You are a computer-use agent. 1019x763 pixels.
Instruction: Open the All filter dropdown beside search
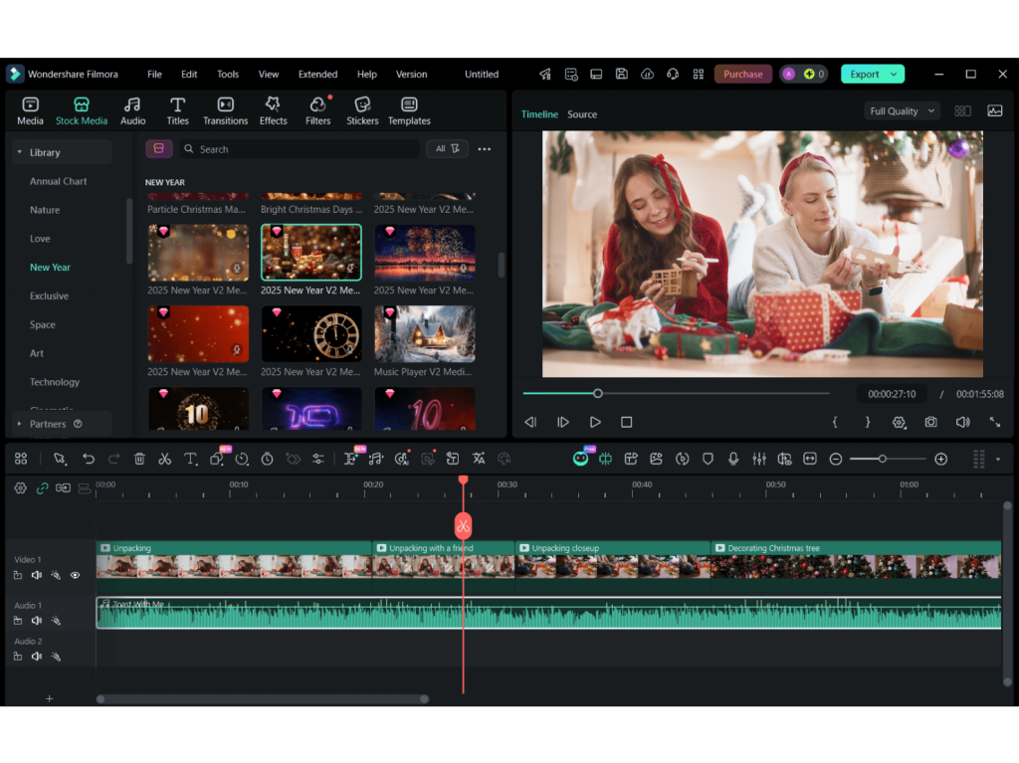tap(447, 149)
